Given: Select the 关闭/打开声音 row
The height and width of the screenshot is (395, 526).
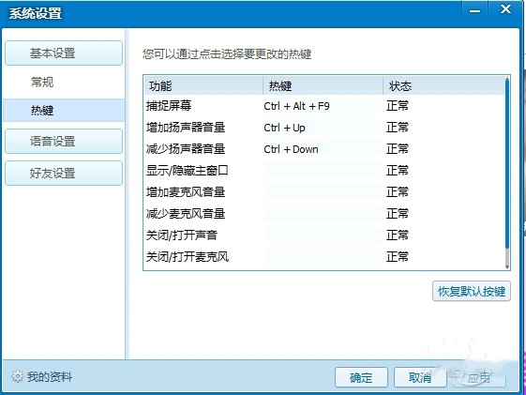Looking at the screenshot, I should click(x=324, y=235).
